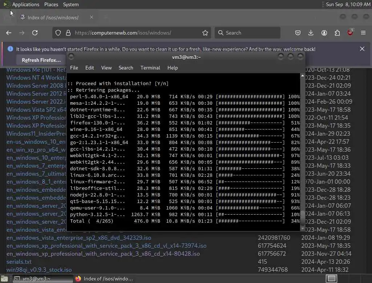Open the en_windows_7_ultimate link

click(x=36, y=174)
